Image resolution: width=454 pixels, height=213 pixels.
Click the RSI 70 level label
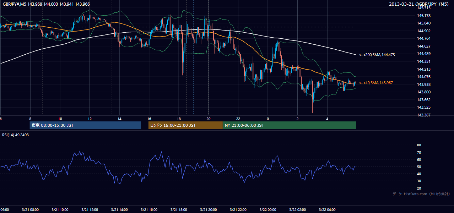click(x=419, y=152)
